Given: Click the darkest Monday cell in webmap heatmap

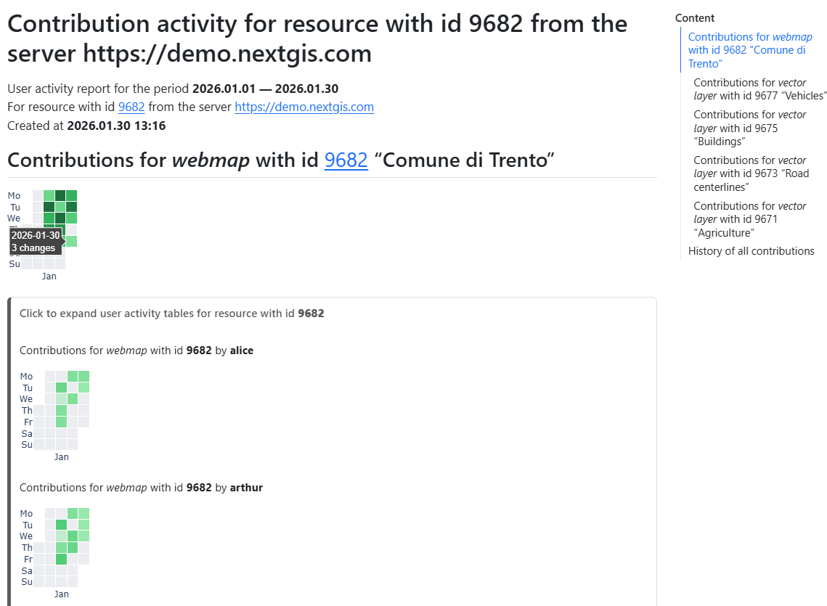Looking at the screenshot, I should point(60,195).
